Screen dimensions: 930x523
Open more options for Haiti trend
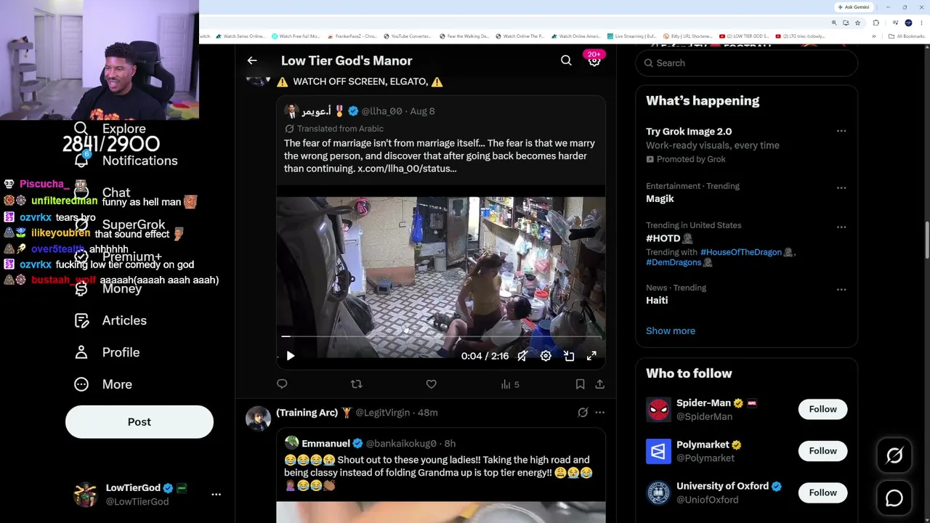point(841,290)
